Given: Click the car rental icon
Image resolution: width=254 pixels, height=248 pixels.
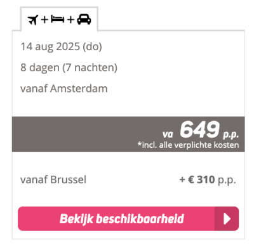Looking at the screenshot, I should [84, 19].
